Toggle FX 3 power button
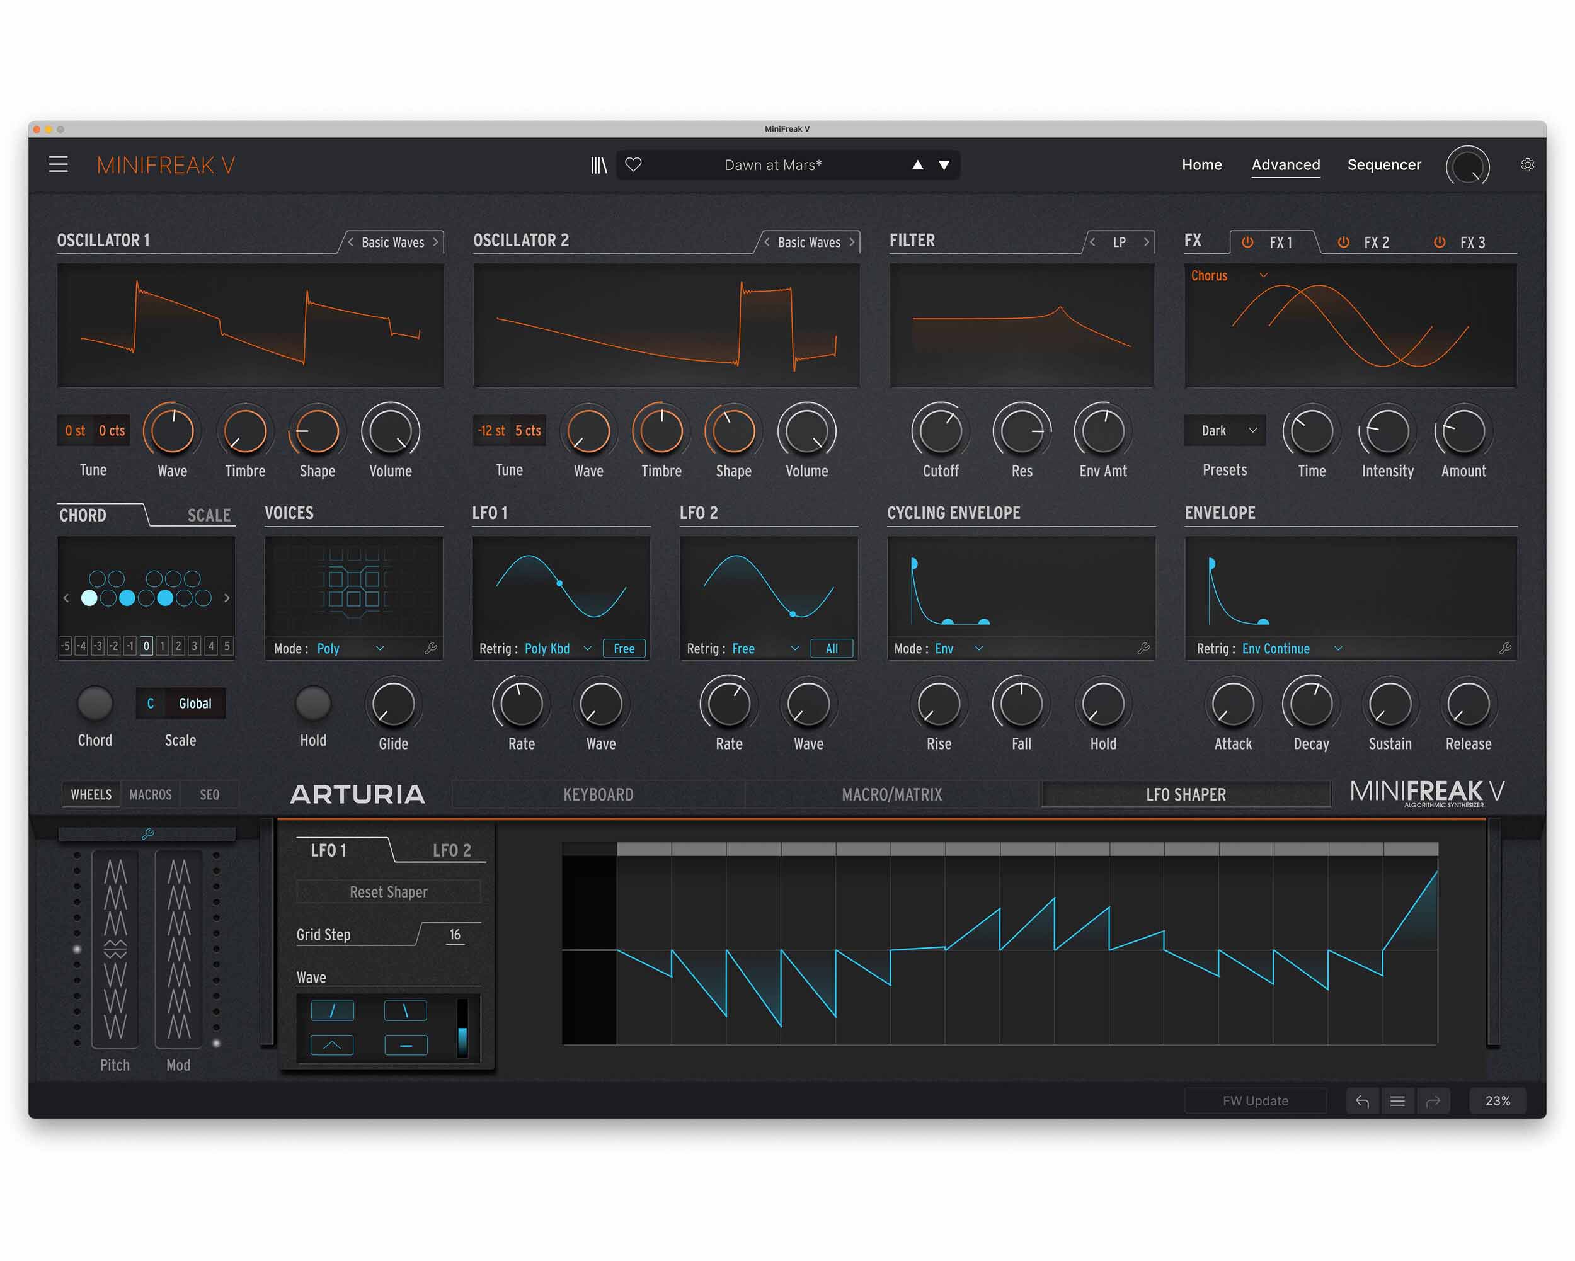This screenshot has height=1261, width=1575. pyautogui.click(x=1439, y=242)
